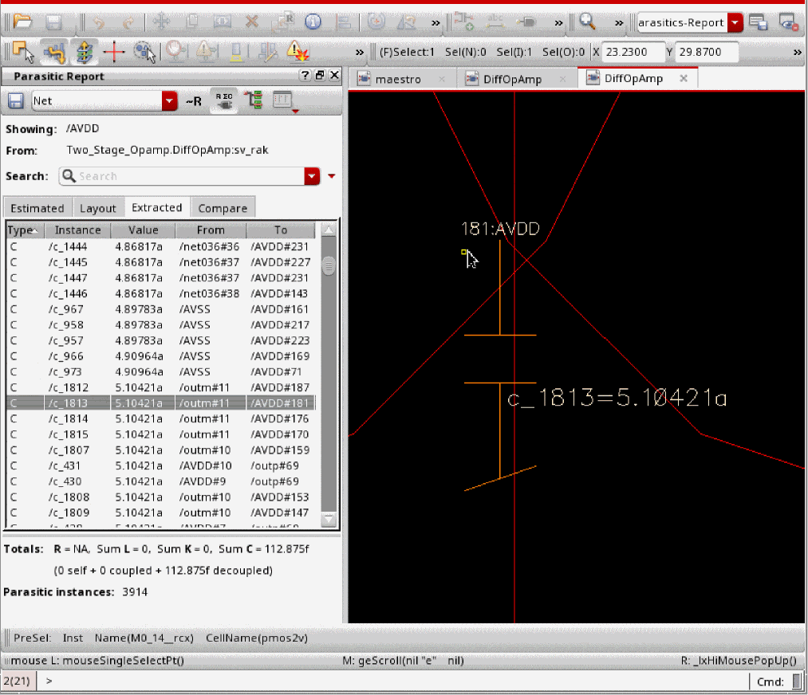Click the blue info properties icon
Screen dimensions: 808x695
coord(313,22)
